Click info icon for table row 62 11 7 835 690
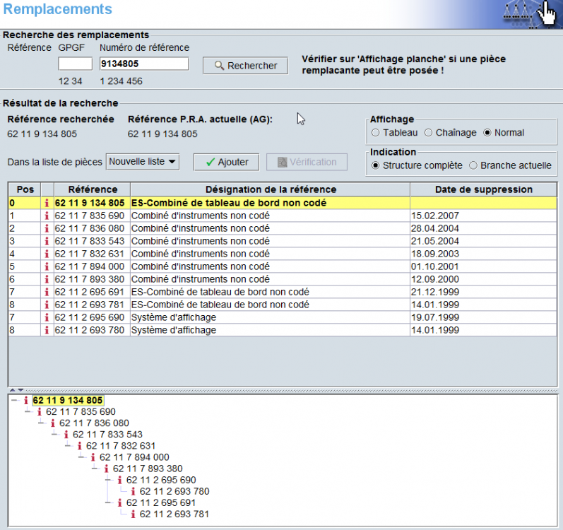 pos(47,216)
